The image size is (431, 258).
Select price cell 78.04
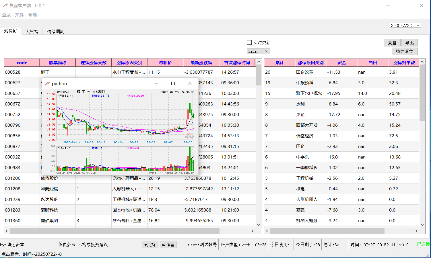click(x=165, y=210)
